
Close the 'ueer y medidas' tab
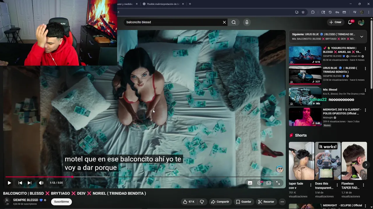(x=136, y=4)
